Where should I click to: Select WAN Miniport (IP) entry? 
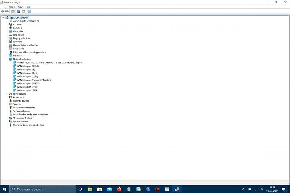click(x=26, y=69)
